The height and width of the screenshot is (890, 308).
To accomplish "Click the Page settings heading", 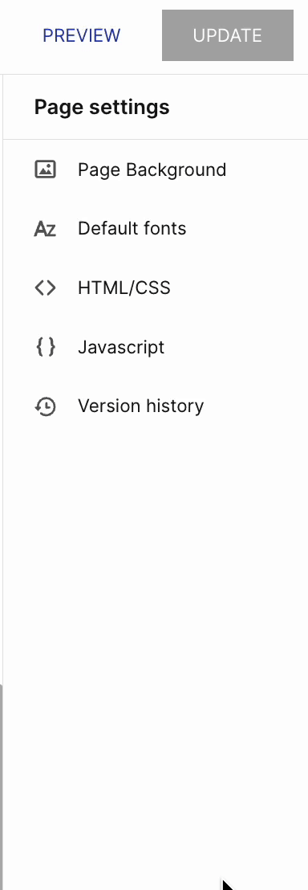I will (102, 107).
